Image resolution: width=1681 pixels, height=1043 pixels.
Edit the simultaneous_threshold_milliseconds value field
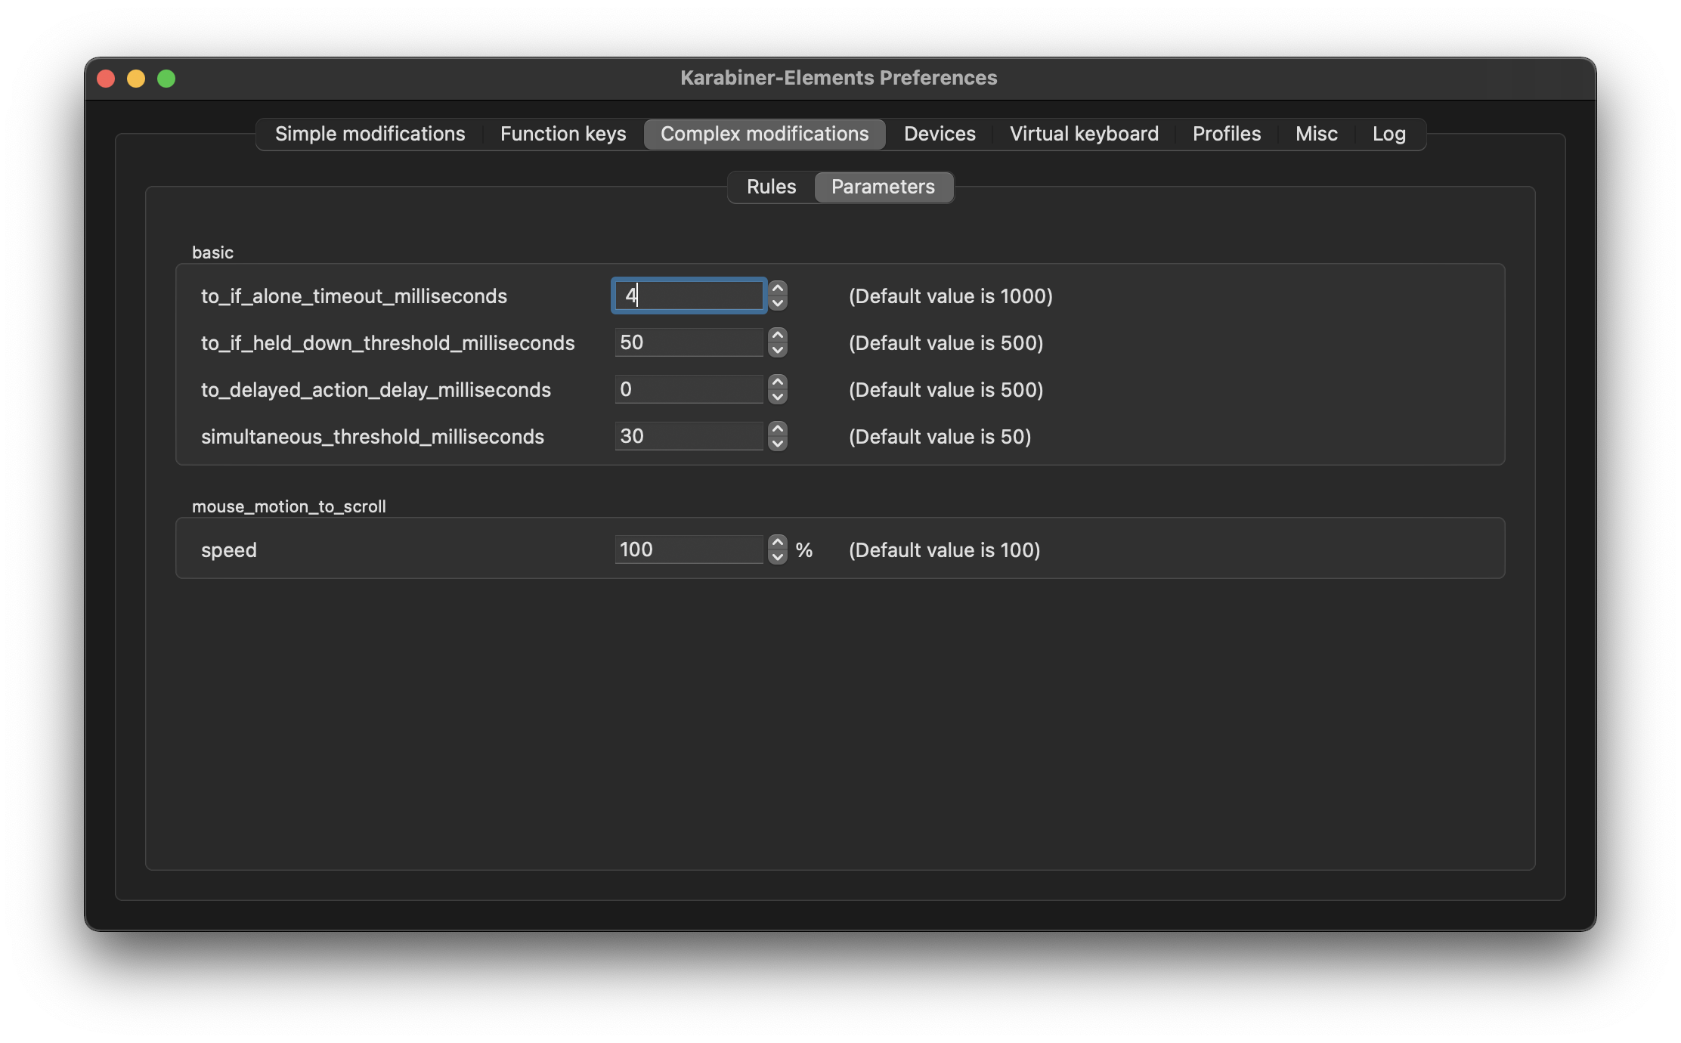688,436
